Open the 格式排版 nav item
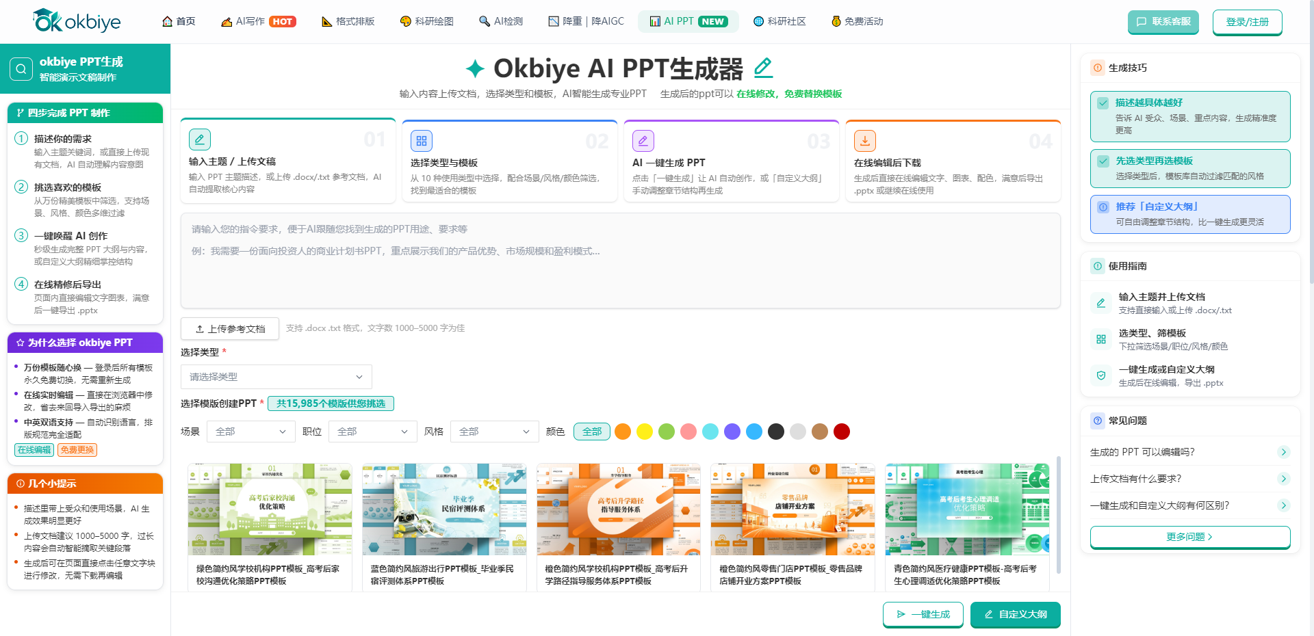Viewport: 1314px width, 636px height. coord(348,21)
